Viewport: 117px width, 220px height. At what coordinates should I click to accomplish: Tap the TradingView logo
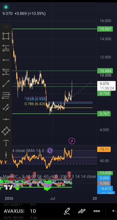pyautogui.click(x=8, y=187)
